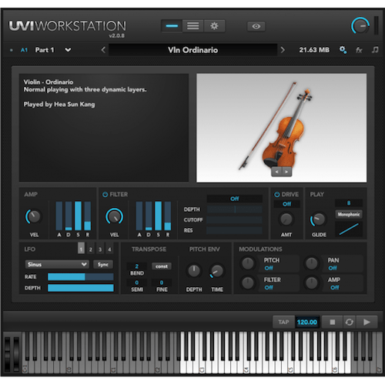Stop playback with the stop button
This screenshot has height=385, width=385.
pos(332,322)
